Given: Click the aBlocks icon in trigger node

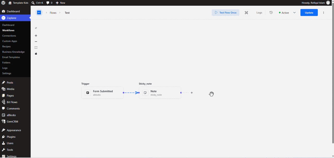Looking at the screenshot, I should point(88,93).
